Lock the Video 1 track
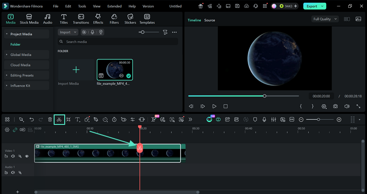The height and width of the screenshot is (194, 367). (6, 156)
